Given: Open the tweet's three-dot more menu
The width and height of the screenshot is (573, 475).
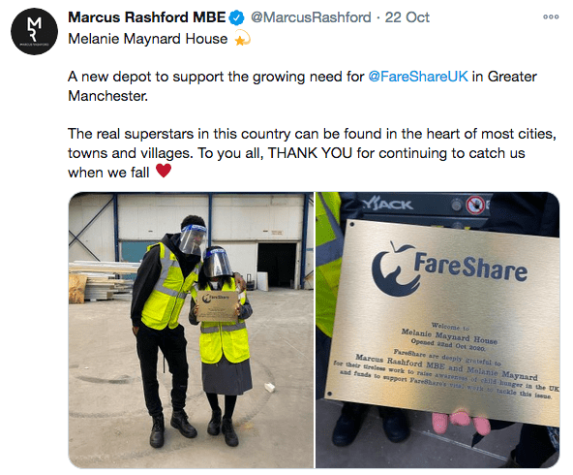Looking at the screenshot, I should [551, 16].
